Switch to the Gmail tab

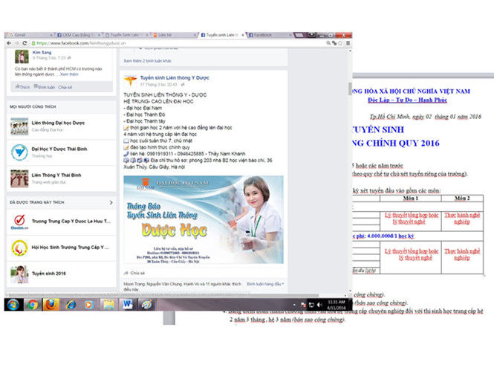[x=20, y=35]
